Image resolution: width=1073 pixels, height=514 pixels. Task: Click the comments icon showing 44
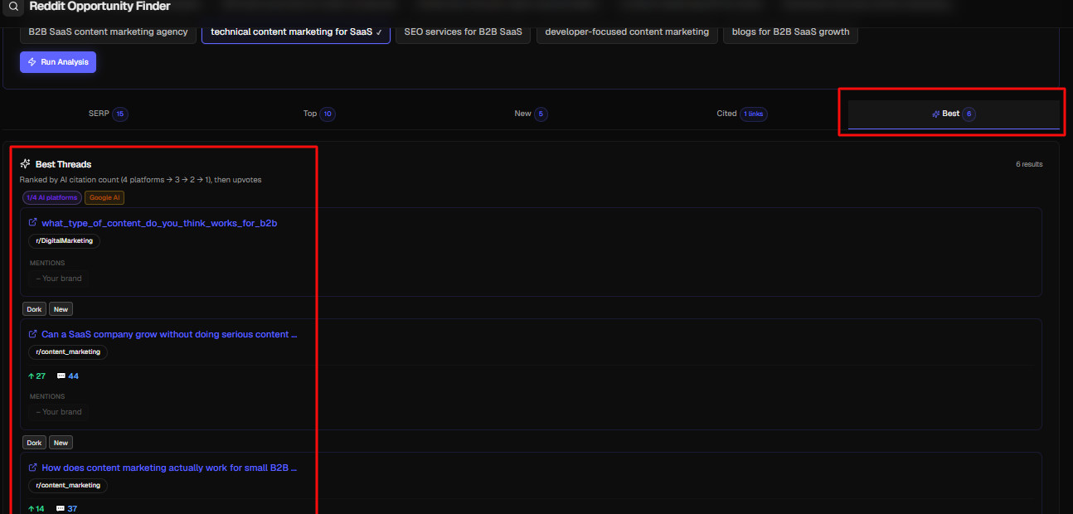click(x=61, y=376)
